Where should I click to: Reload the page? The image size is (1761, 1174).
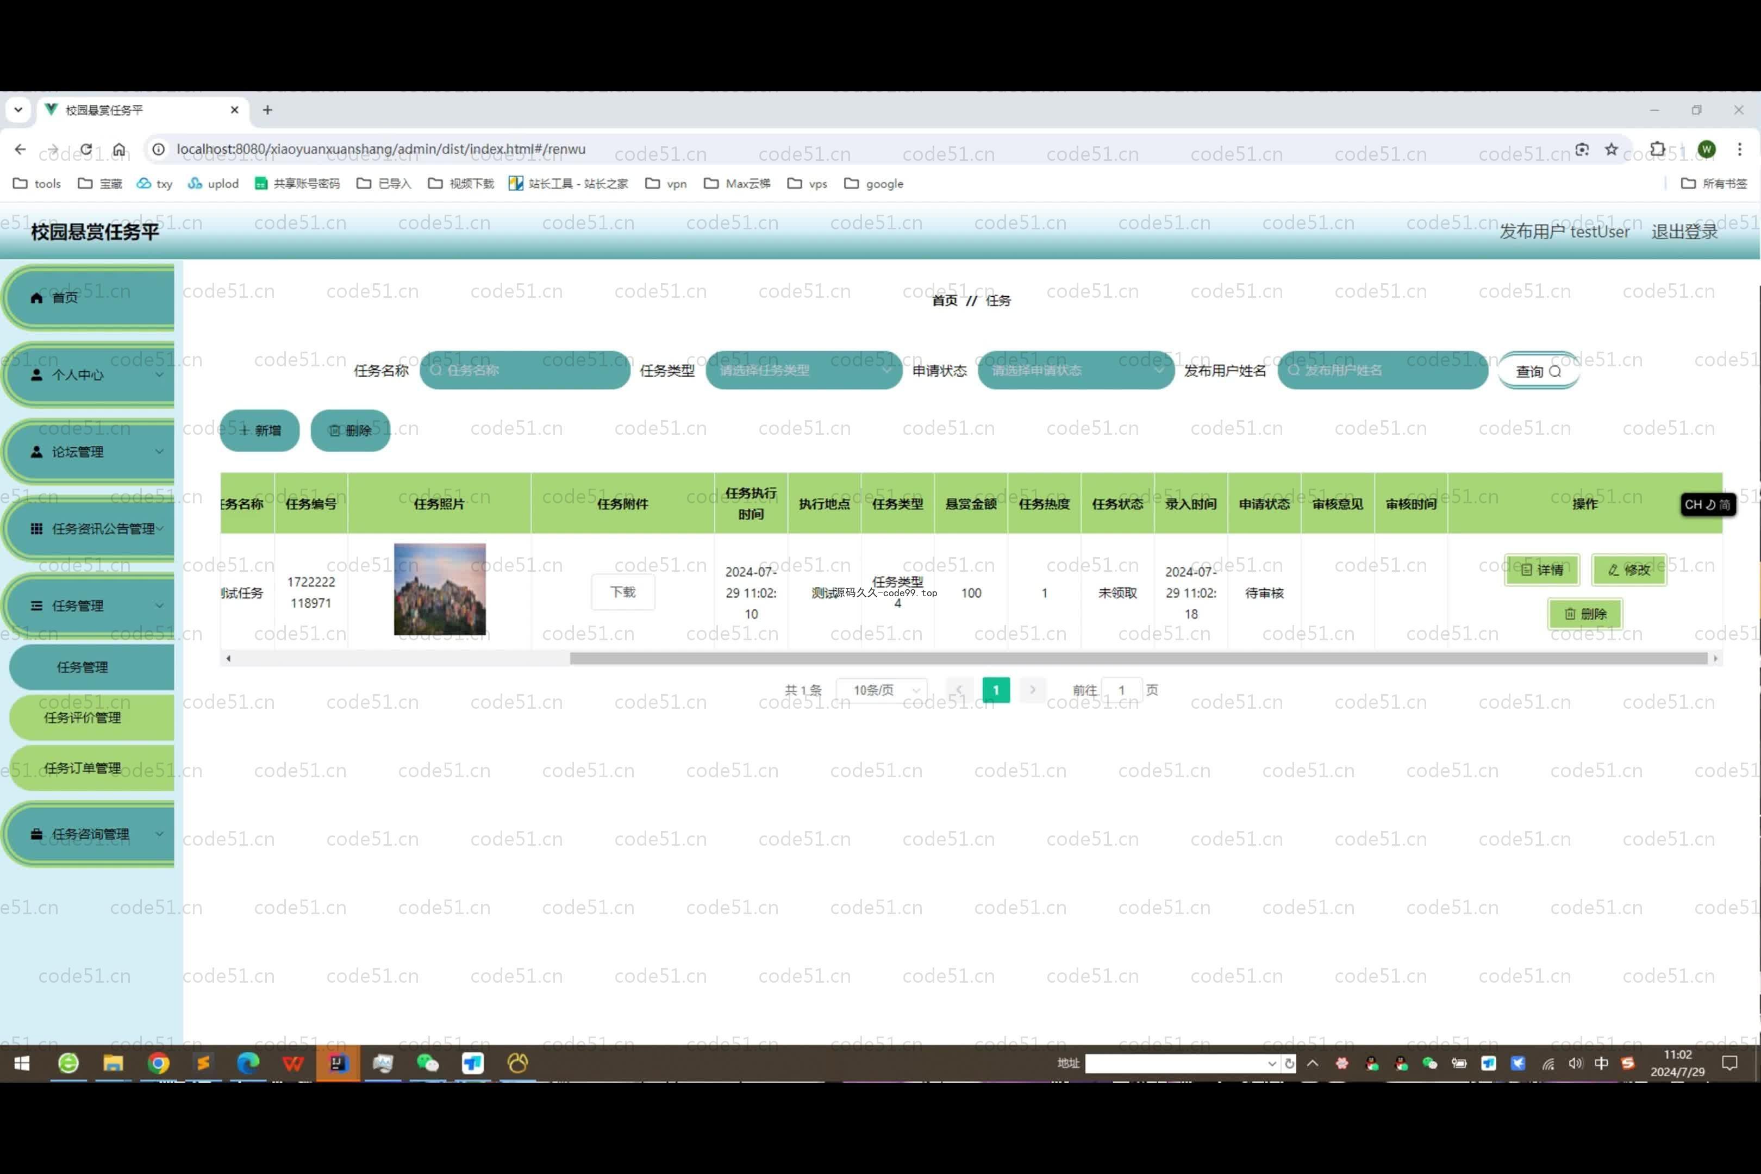86,149
